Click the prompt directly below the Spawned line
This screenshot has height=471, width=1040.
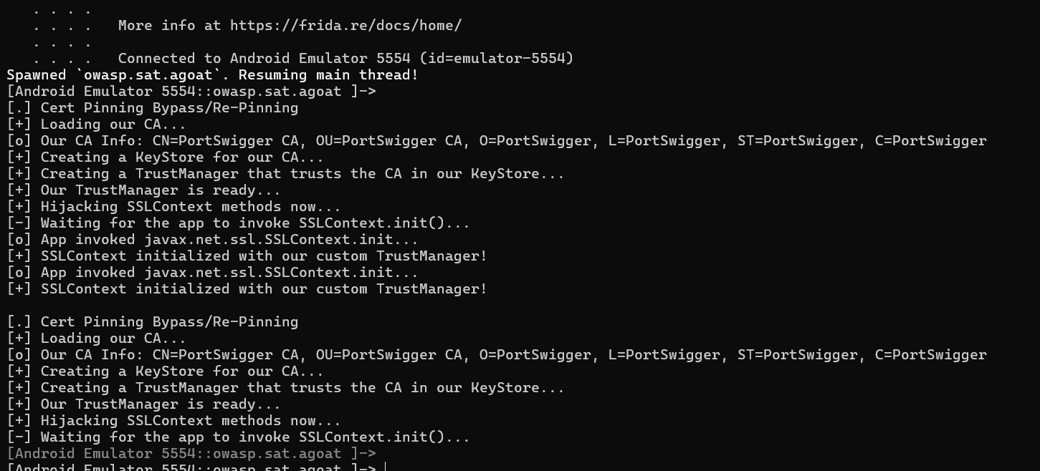191,92
